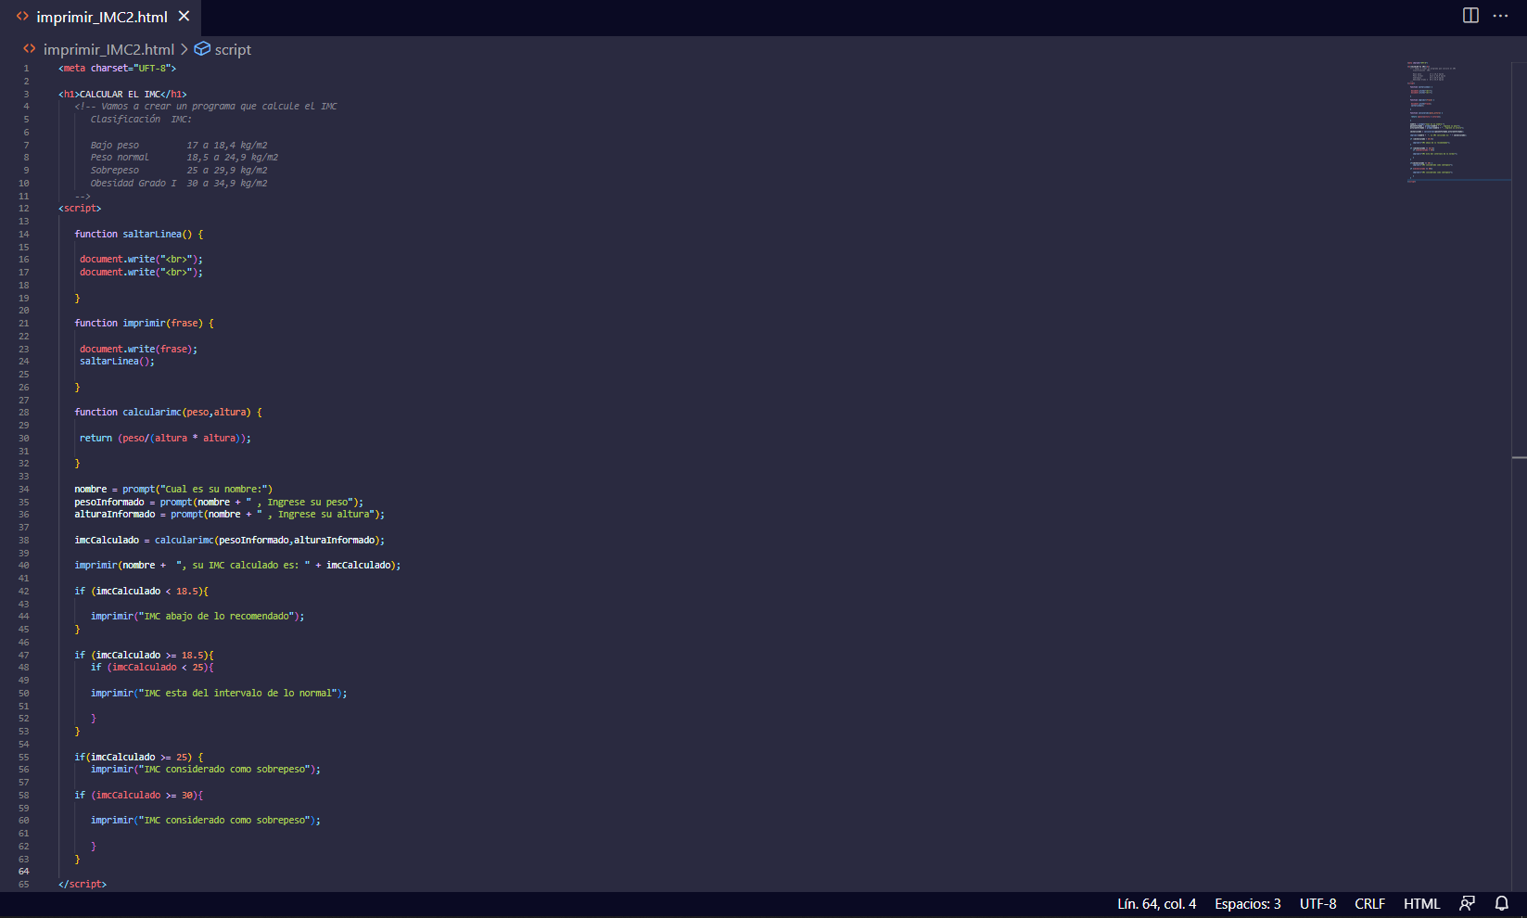Click the closing '</script>' tag line
Screen dimensions: 1527x918
pyautogui.click(x=83, y=885)
